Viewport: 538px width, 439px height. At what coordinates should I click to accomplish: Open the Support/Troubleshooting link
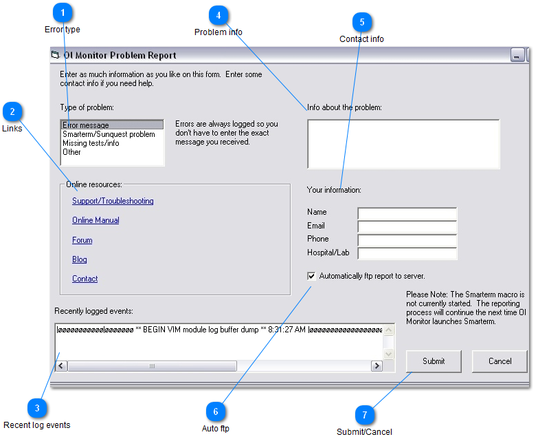tap(113, 201)
